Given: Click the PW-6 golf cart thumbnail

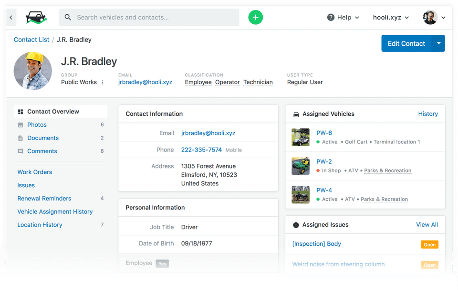Looking at the screenshot, I should (301, 137).
